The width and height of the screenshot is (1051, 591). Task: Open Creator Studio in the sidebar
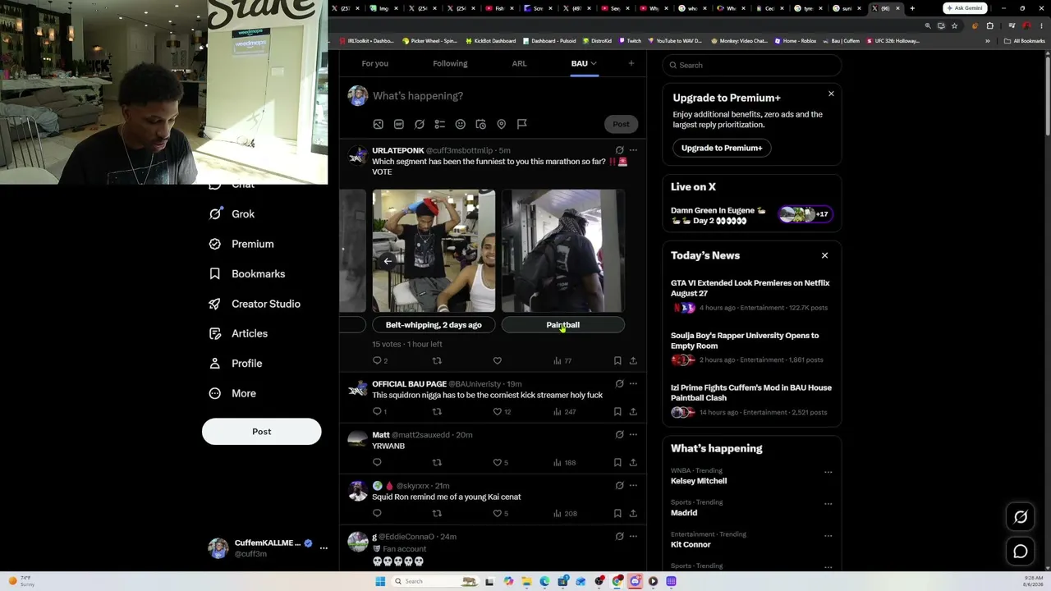(x=255, y=304)
